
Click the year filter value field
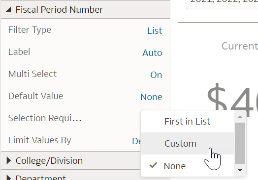[x=222, y=4]
